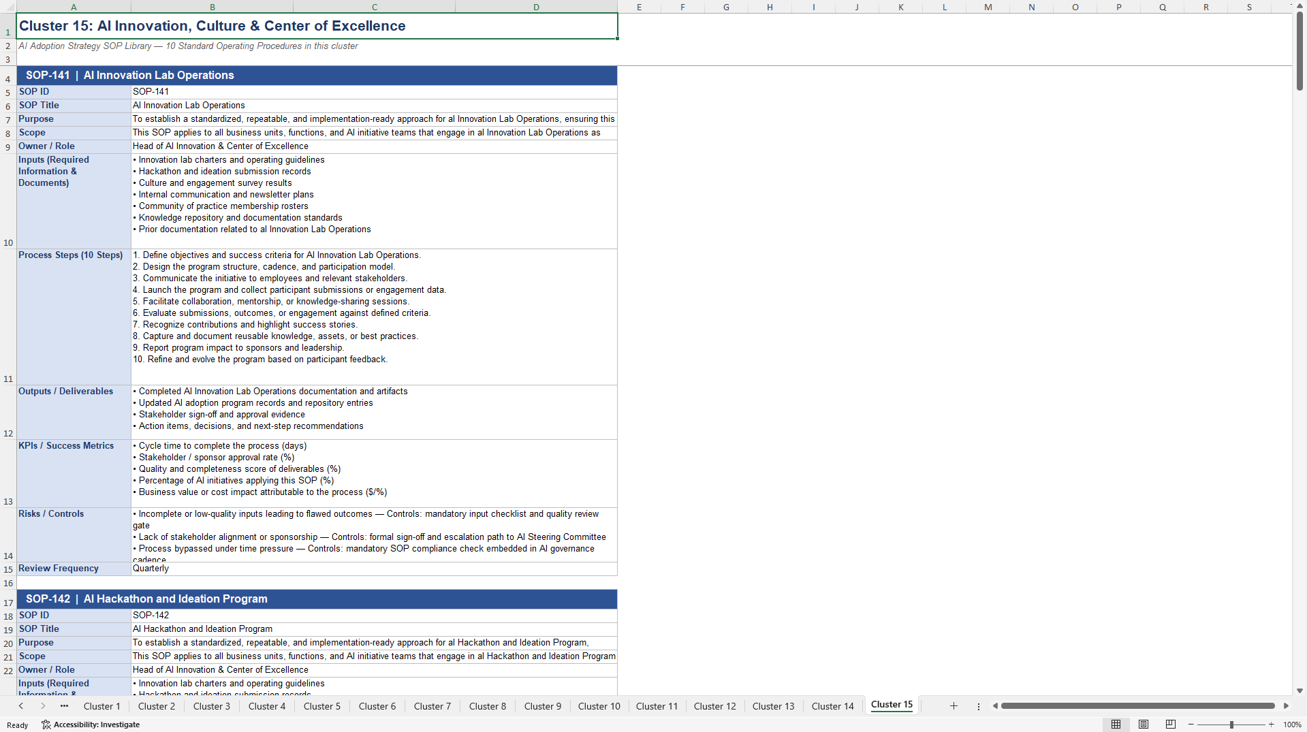Click the 100% zoom level

[x=1292, y=725]
